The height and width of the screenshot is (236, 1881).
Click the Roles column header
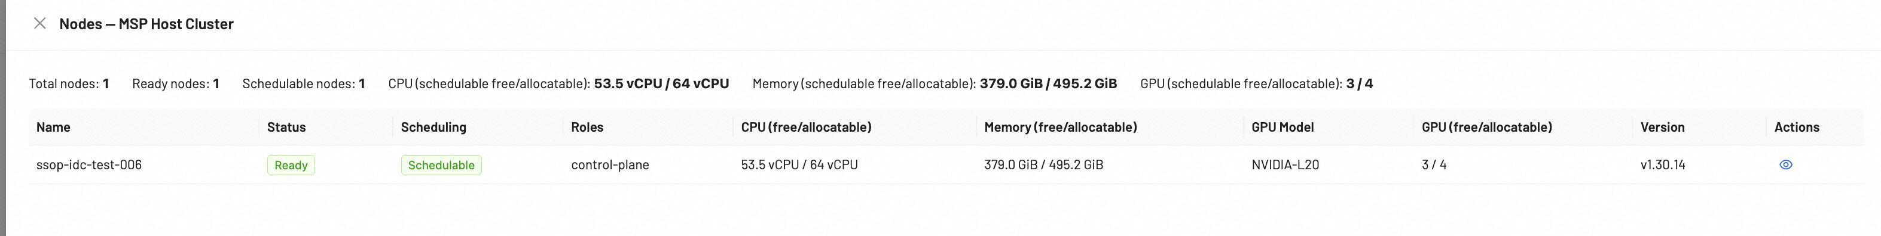pos(587,127)
